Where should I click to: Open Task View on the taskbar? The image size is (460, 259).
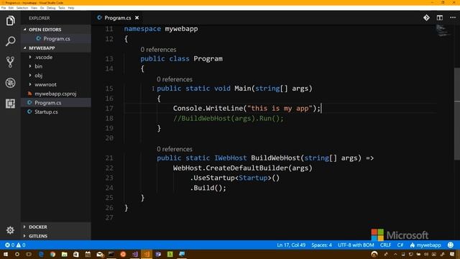click(x=29, y=254)
